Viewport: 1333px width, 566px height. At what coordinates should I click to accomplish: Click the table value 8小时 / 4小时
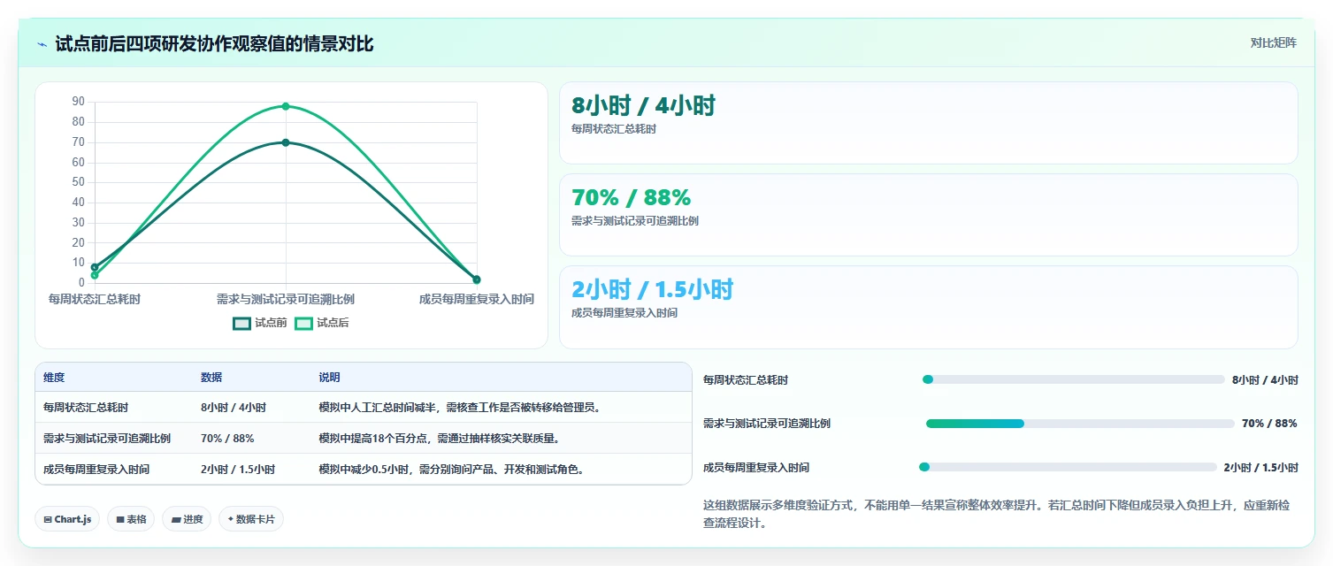click(x=234, y=408)
